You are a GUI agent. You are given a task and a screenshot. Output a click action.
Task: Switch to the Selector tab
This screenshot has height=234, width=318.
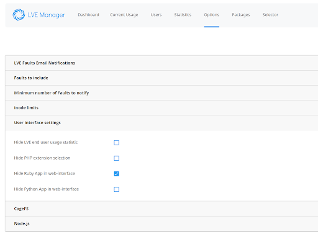(270, 15)
